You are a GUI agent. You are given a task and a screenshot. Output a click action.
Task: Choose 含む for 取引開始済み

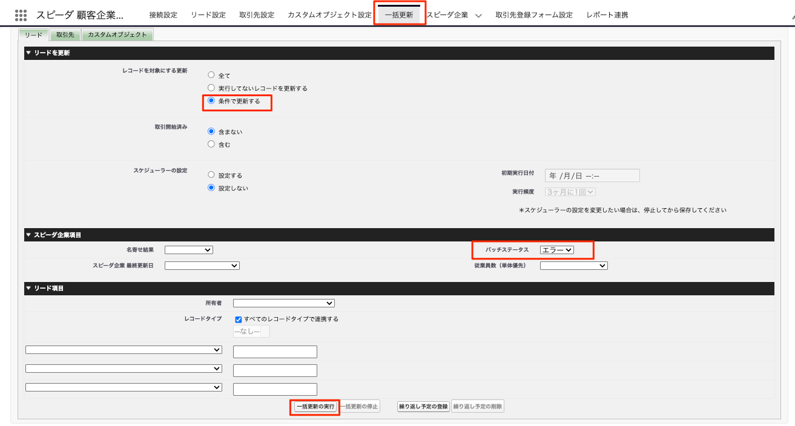pyautogui.click(x=211, y=144)
